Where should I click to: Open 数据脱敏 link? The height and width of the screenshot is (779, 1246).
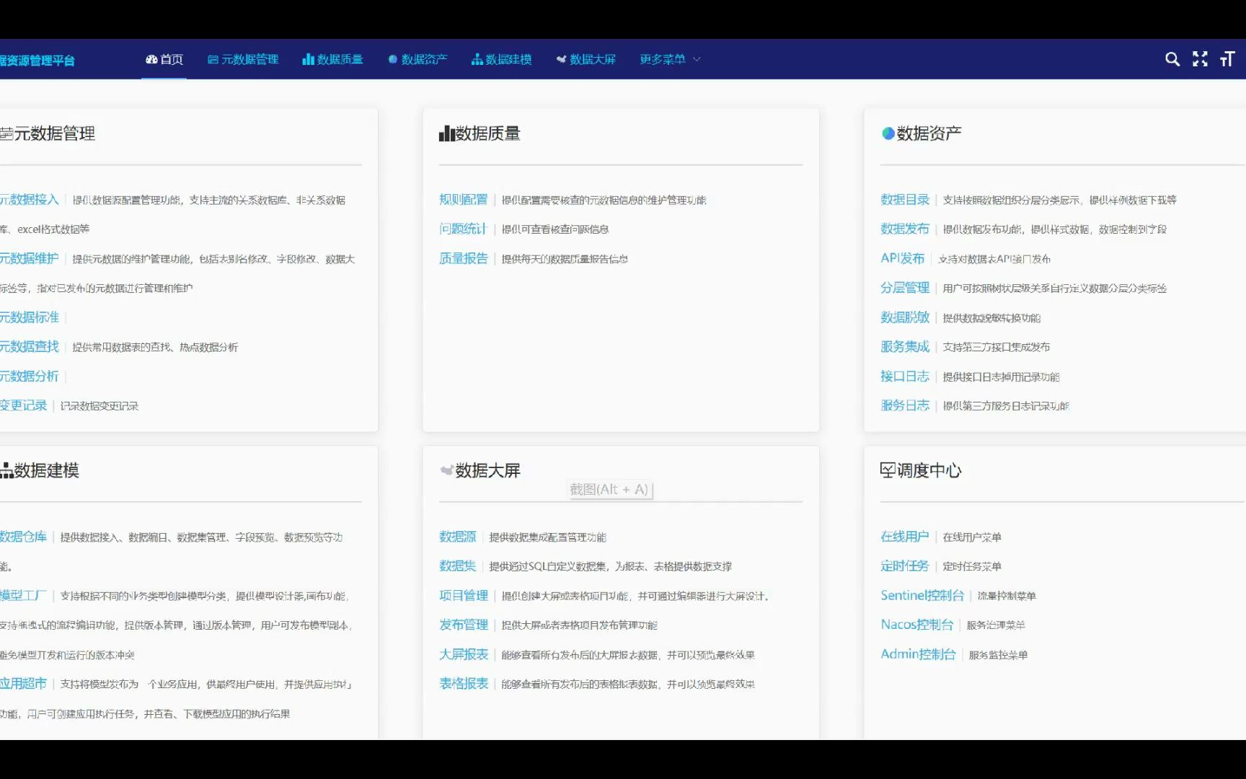(905, 317)
